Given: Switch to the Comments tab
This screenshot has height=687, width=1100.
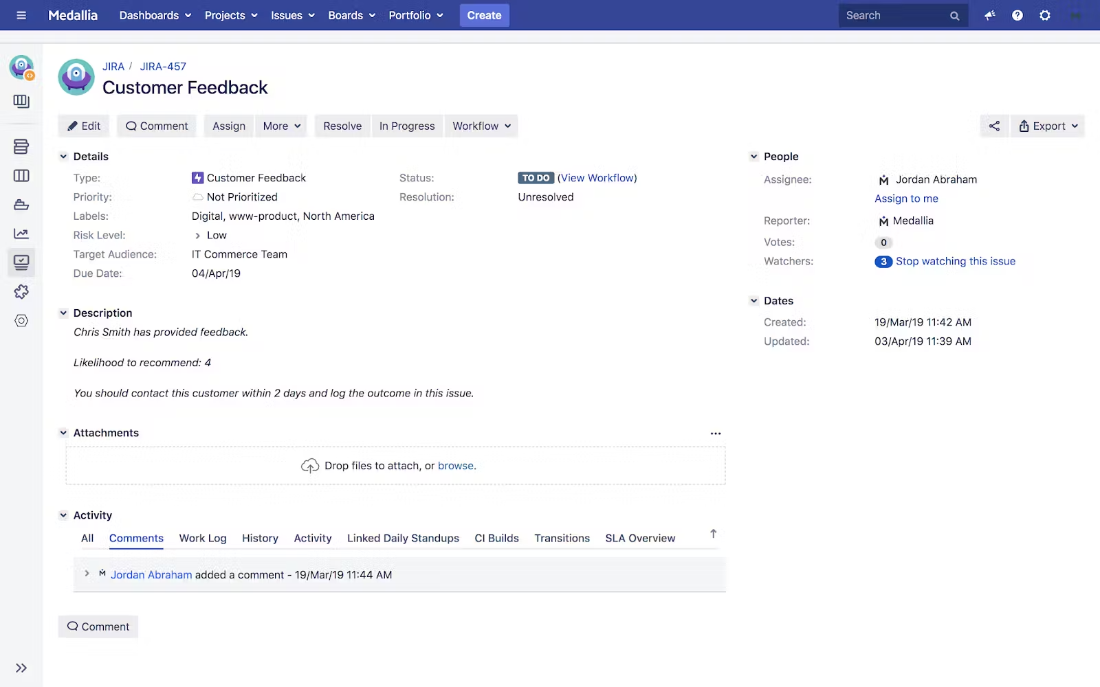Looking at the screenshot, I should [136, 538].
